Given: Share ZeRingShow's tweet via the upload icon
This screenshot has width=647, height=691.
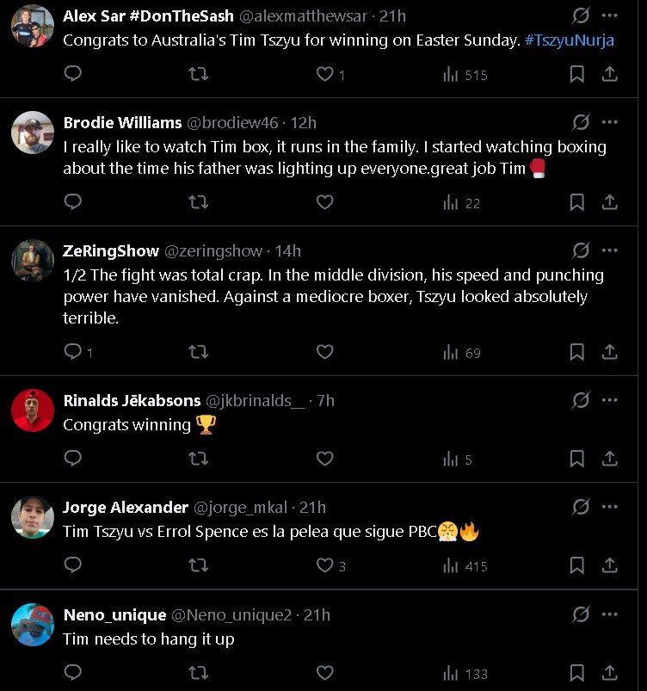Looking at the screenshot, I should pos(609,352).
